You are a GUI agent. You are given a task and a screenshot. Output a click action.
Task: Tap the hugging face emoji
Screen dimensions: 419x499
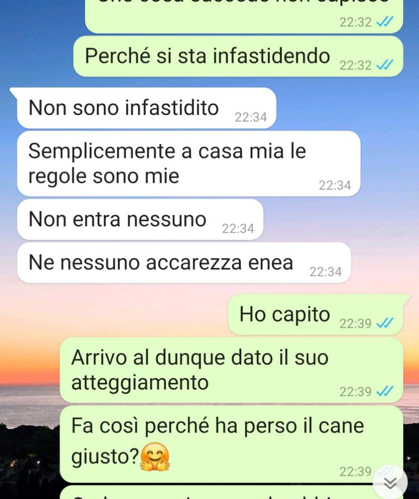pos(155,457)
